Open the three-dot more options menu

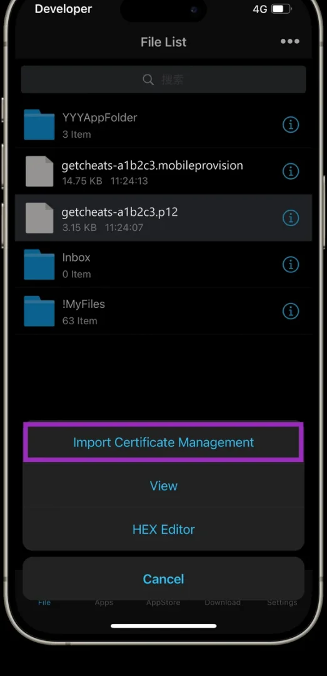(290, 41)
